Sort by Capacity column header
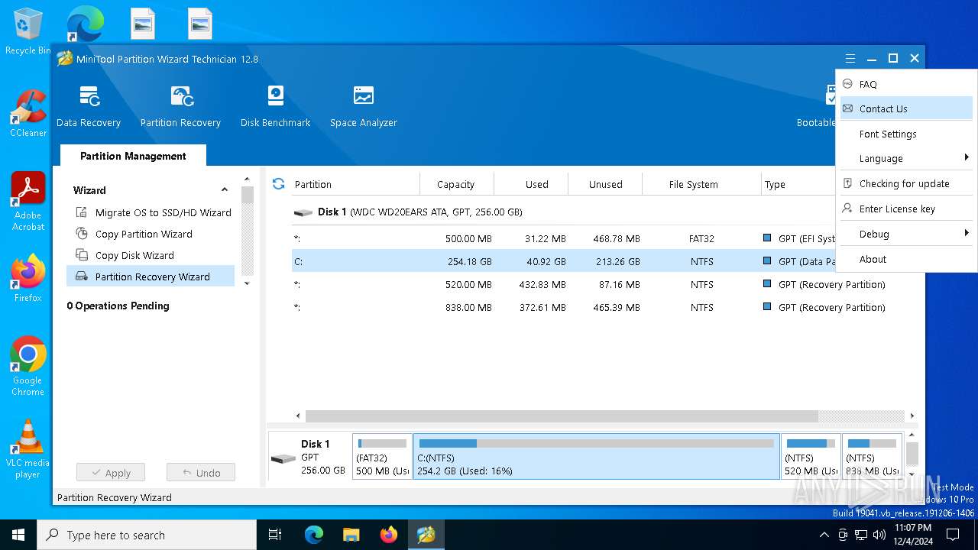 [456, 184]
